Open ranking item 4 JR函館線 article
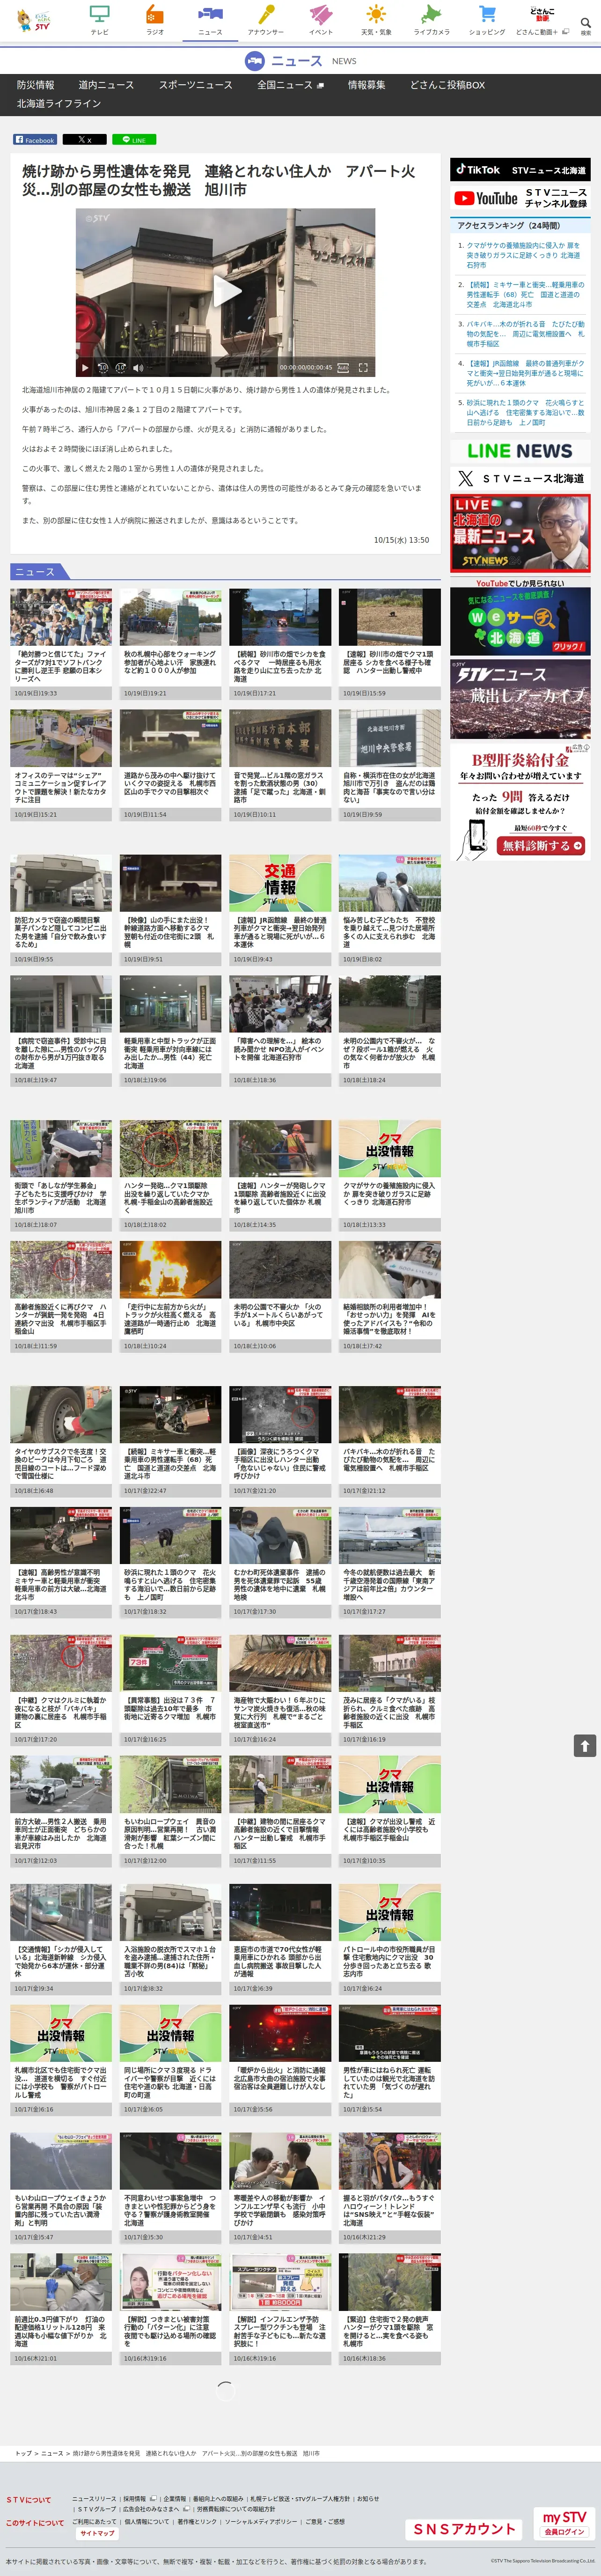The width and height of the screenshot is (601, 2576). click(525, 373)
